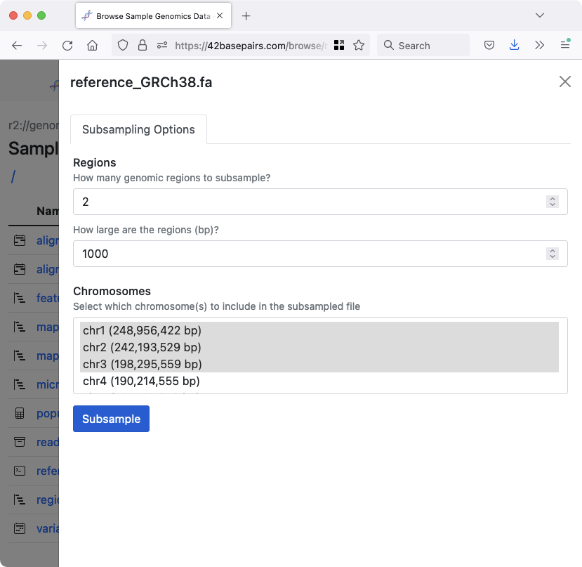Switch to the Subsampling Options tab
This screenshot has height=567, width=582.
(x=138, y=129)
